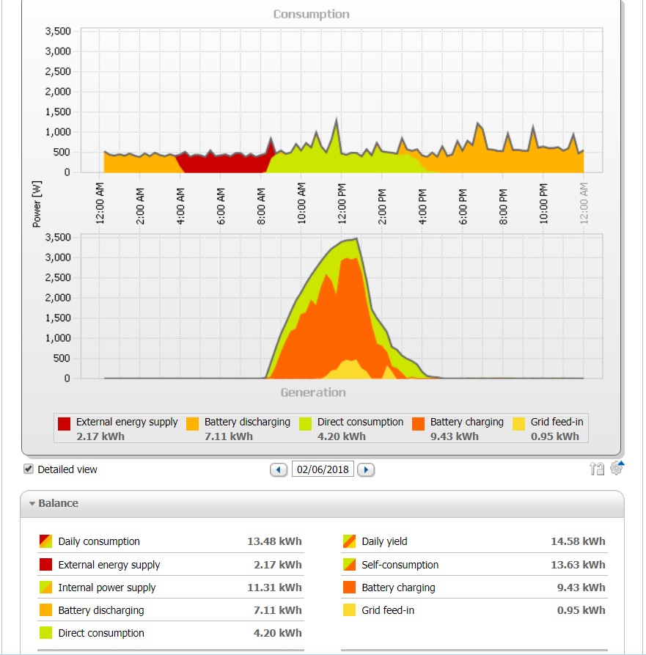Click Grid feed-in yellow swatch in Balance
646x655 pixels.
349,610
